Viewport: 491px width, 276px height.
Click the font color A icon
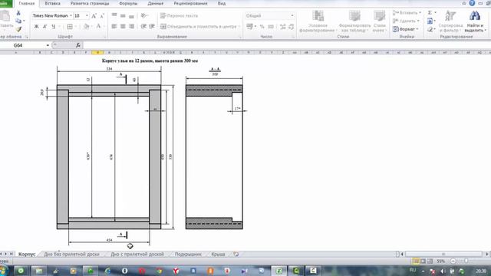coord(98,27)
